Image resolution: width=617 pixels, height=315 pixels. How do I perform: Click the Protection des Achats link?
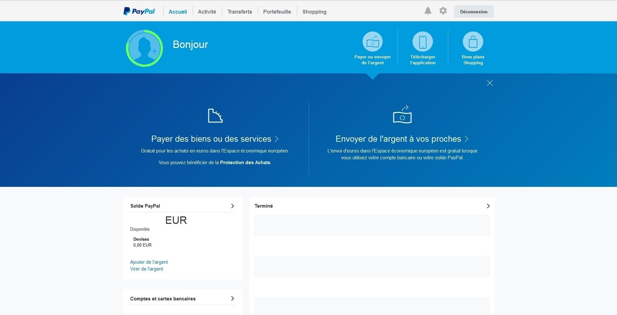pos(245,163)
